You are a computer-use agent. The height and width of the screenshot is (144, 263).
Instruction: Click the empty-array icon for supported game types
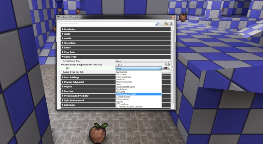[166, 65]
